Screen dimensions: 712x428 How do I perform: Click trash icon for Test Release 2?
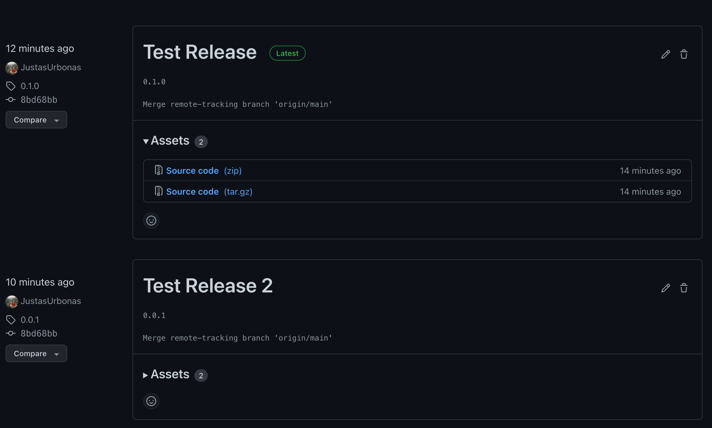[x=684, y=288]
